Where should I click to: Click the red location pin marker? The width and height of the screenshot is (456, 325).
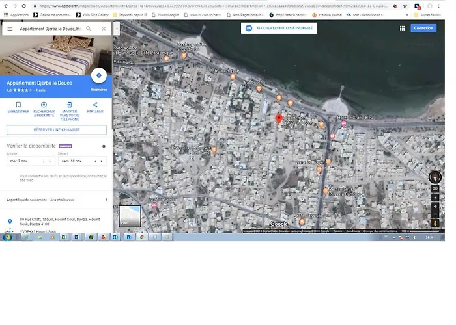(279, 120)
